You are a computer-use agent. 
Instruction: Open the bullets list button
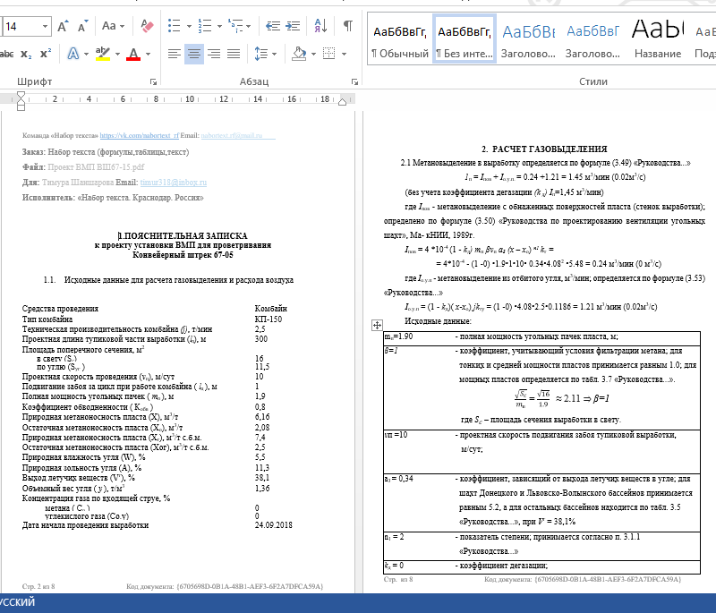[x=174, y=26]
